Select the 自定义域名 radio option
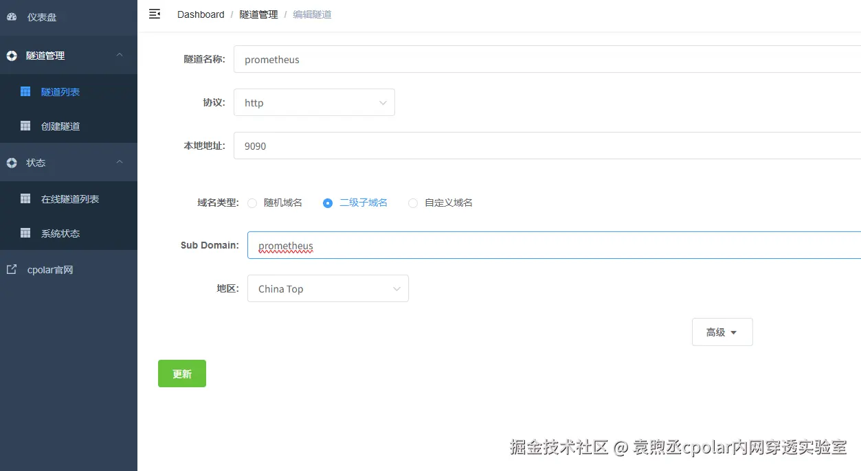The height and width of the screenshot is (471, 861). pos(413,203)
